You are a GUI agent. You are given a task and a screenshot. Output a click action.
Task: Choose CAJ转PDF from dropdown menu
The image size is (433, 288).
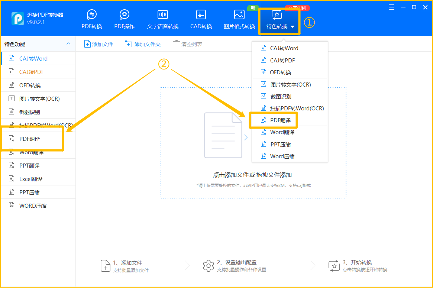pos(290,60)
